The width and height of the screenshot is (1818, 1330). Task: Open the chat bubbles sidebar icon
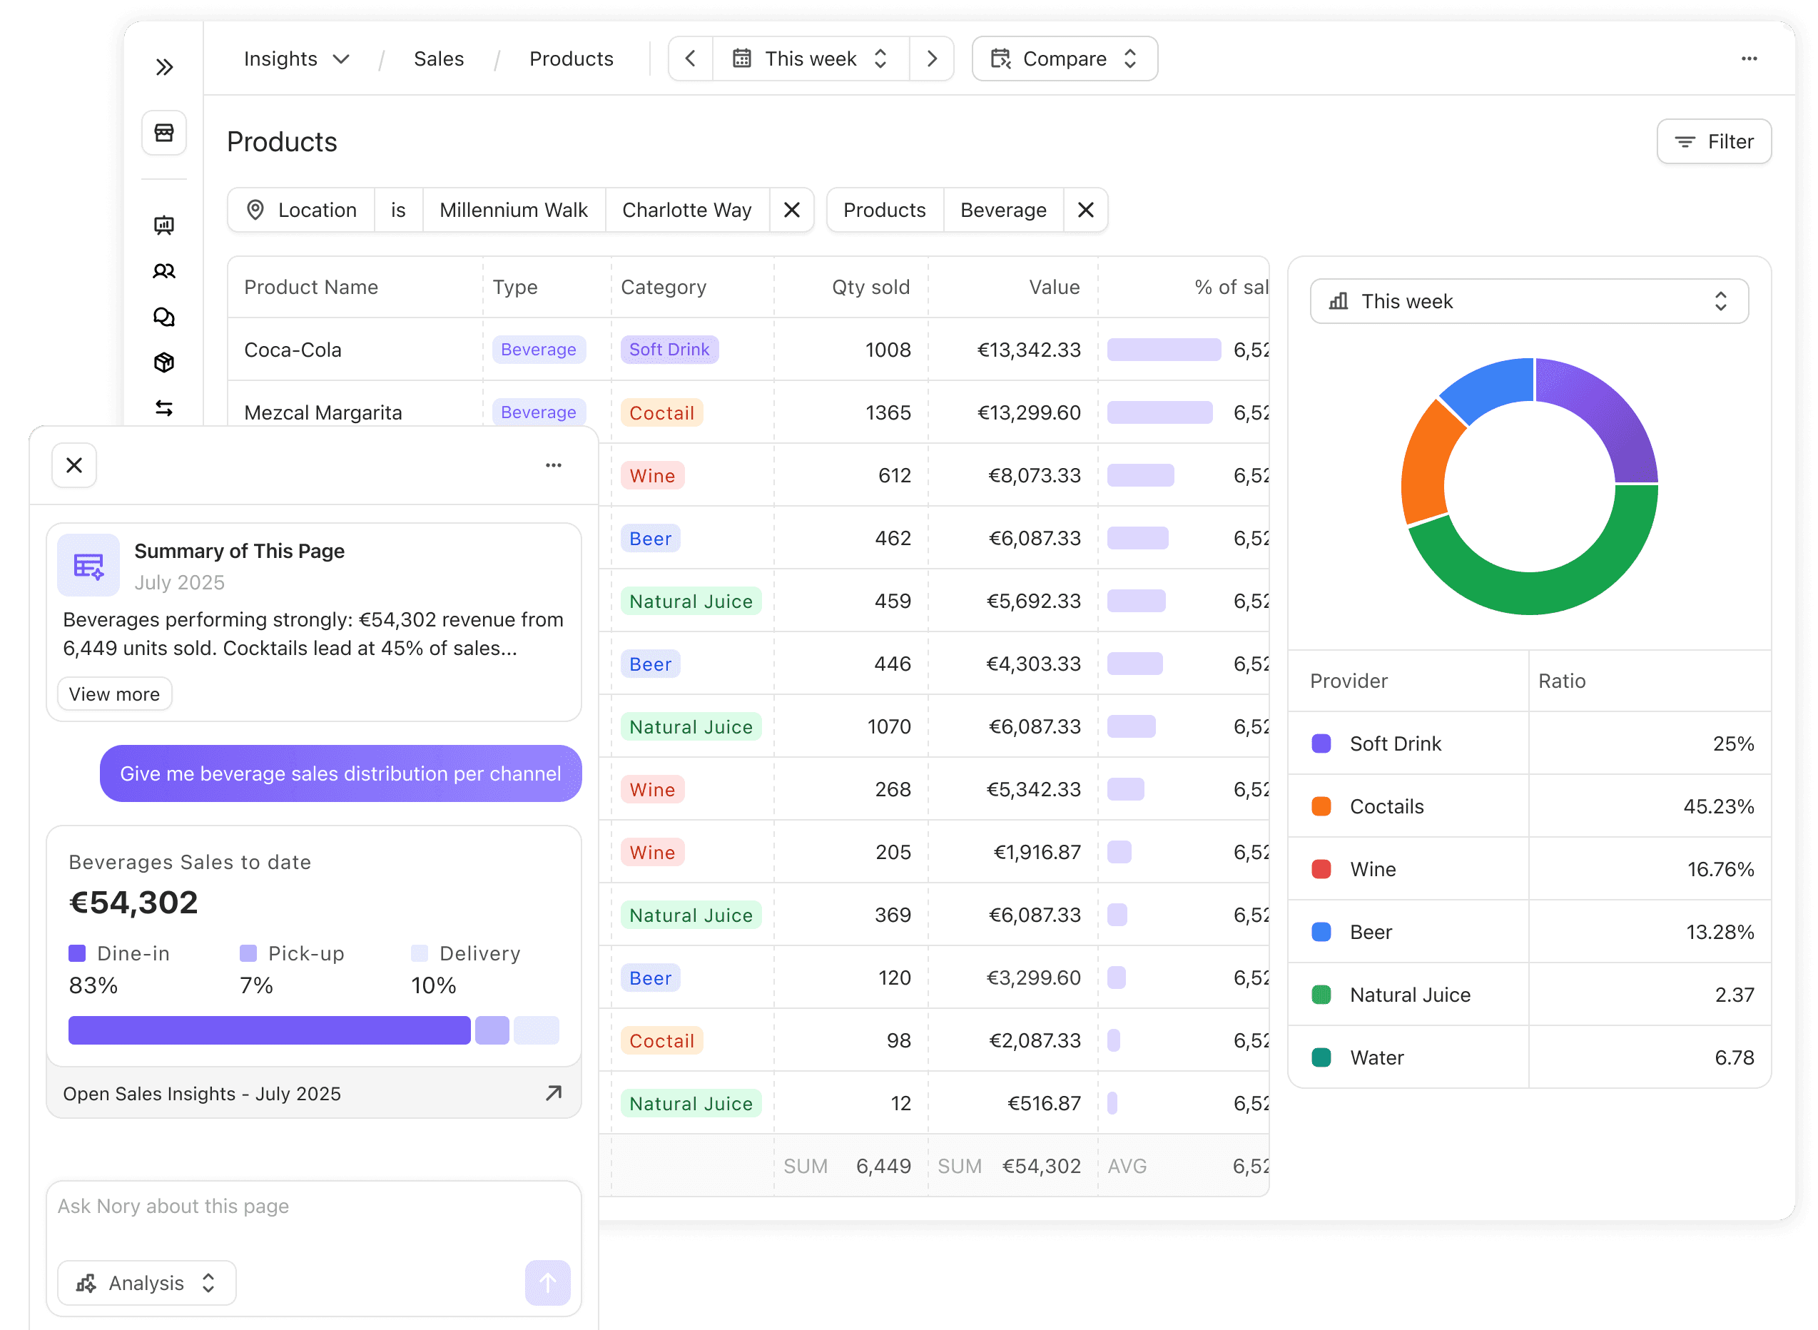(x=164, y=318)
